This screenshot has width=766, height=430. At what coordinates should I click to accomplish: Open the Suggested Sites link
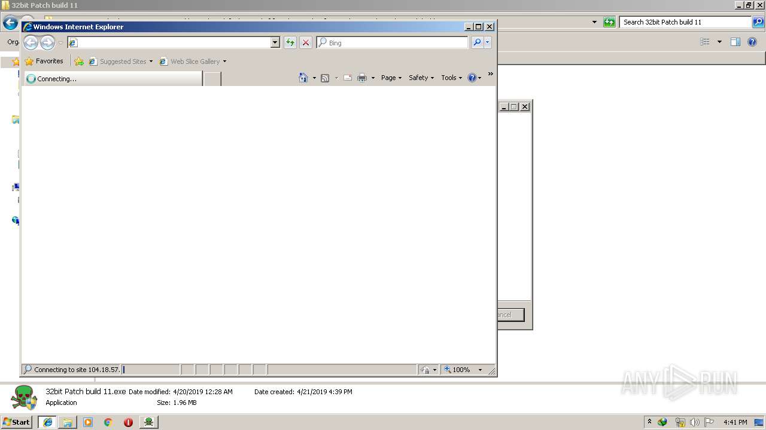tap(120, 61)
